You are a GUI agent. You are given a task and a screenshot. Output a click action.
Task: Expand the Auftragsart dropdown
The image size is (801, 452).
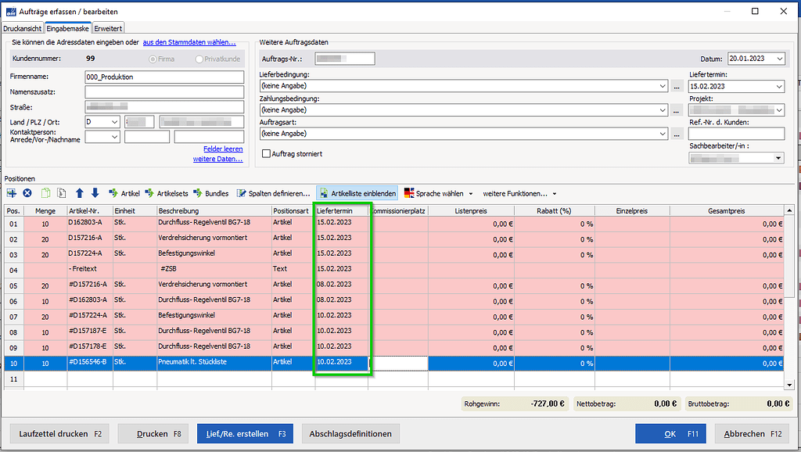(663, 134)
